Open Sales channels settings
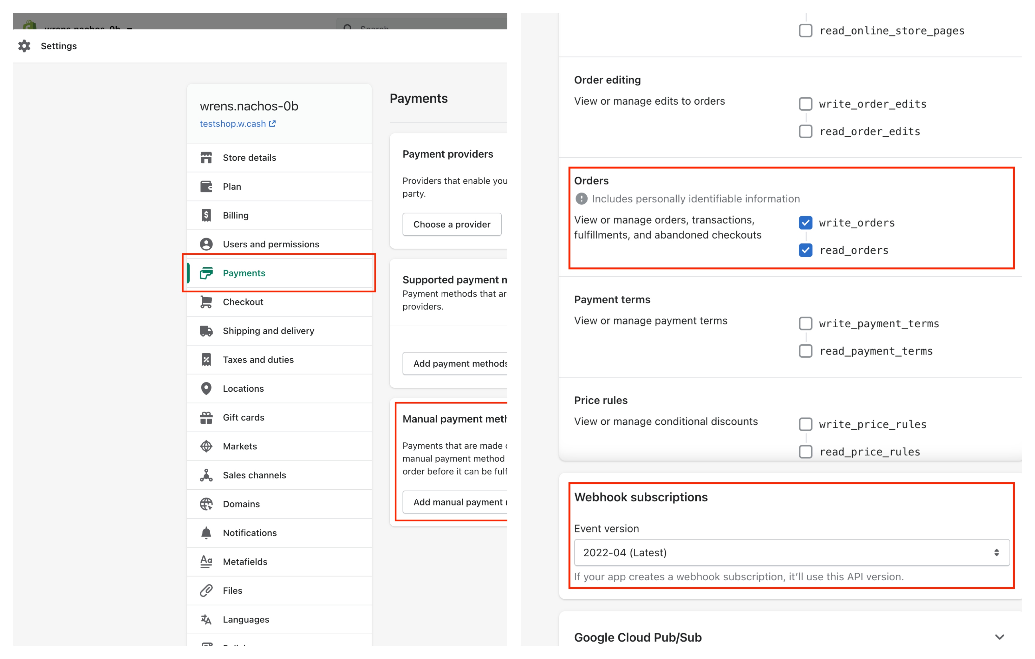Viewport: 1035px width, 659px height. coord(279,475)
